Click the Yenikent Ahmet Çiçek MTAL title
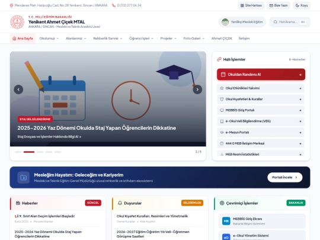 [56, 22]
